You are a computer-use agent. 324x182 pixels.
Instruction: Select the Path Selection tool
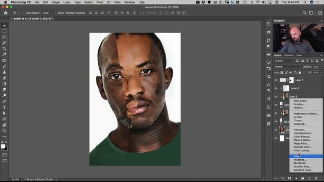4,113
